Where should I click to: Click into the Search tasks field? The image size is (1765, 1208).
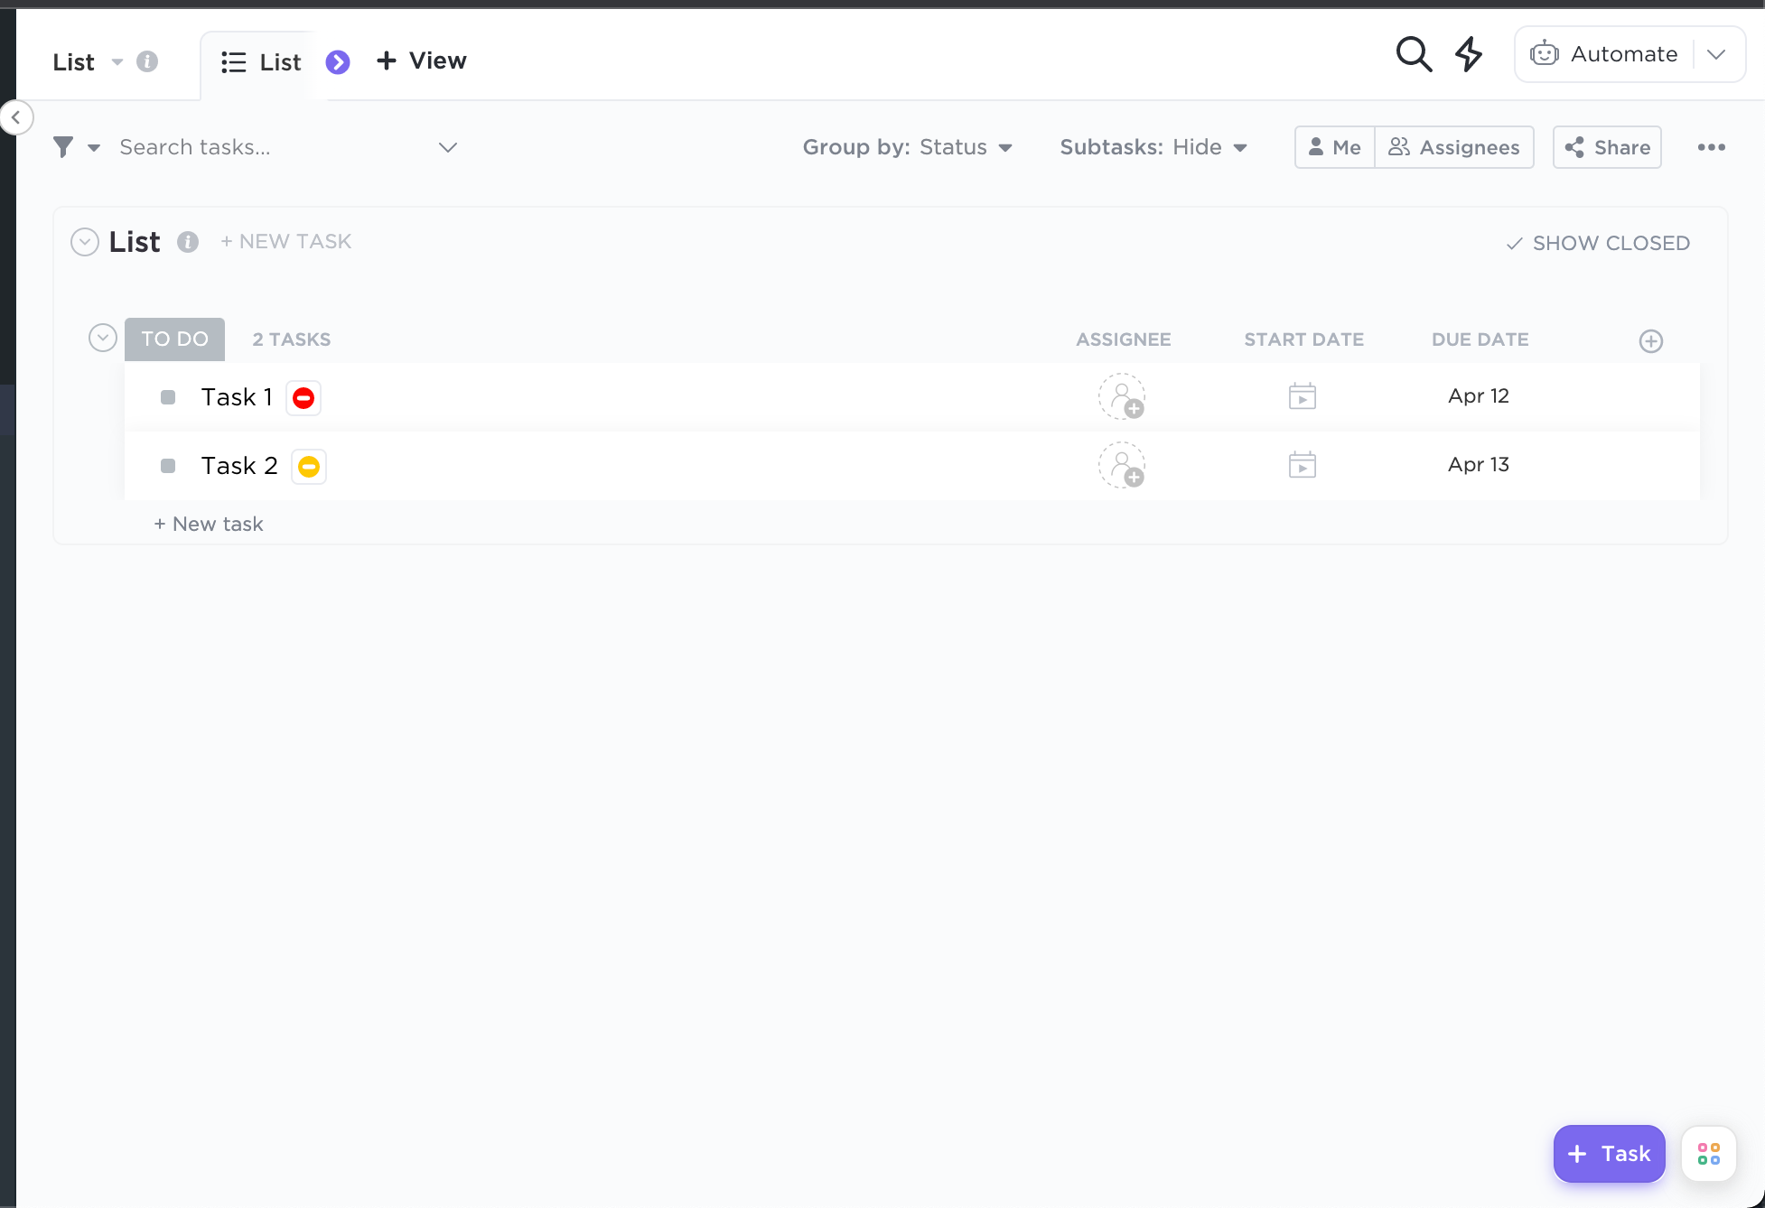coord(271,147)
